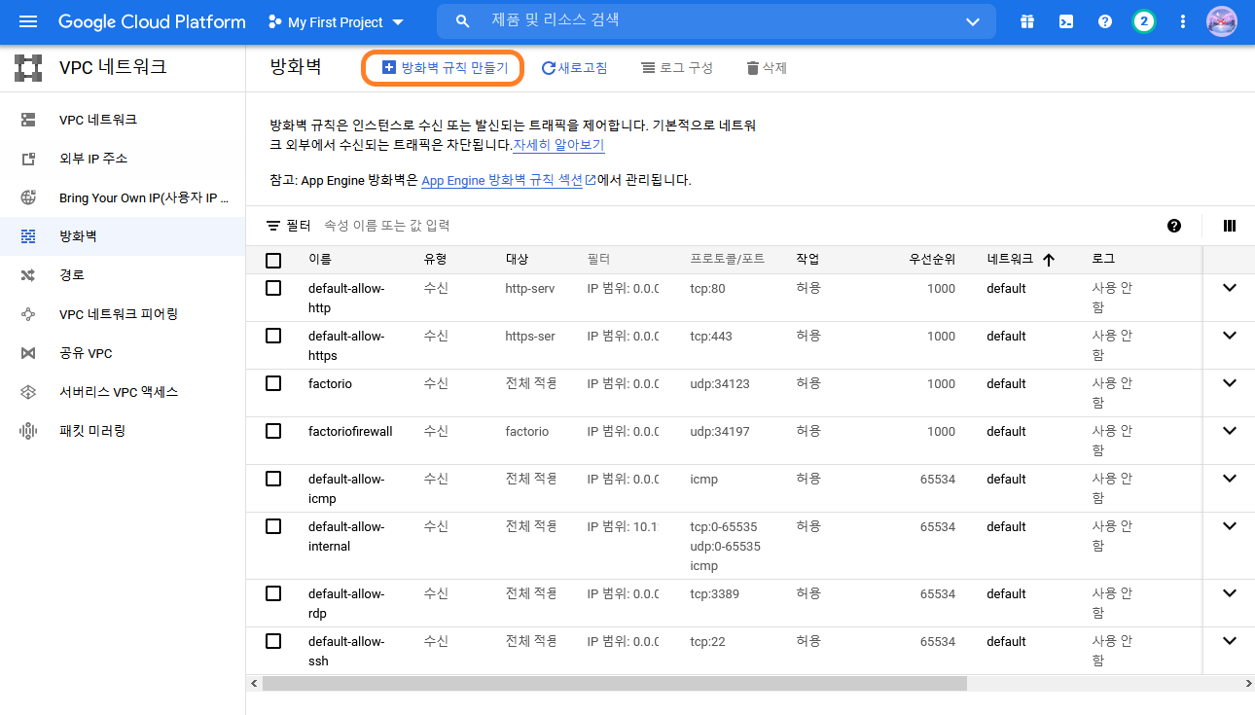The width and height of the screenshot is (1255, 715).
Task: Click the 서버리스 VPC 액세스 icon
Action: click(28, 392)
